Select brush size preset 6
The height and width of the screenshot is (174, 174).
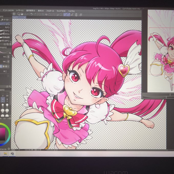pyautogui.click(x=3, y=100)
